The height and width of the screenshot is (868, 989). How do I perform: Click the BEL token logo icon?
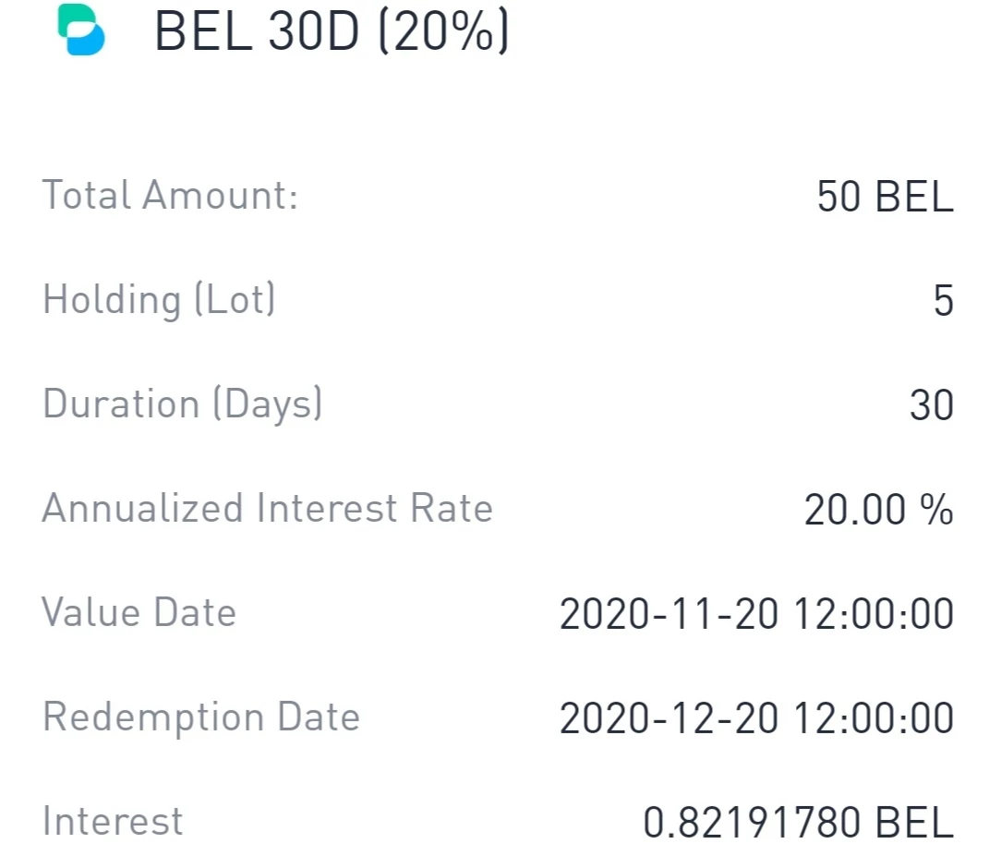coord(80,30)
